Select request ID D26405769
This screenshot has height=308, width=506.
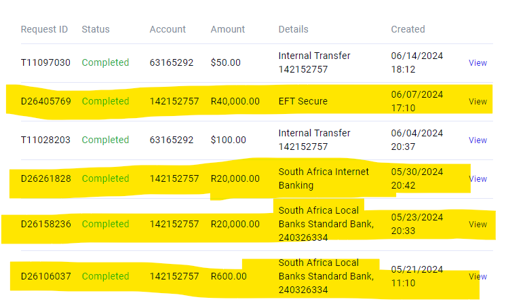pyautogui.click(x=45, y=101)
